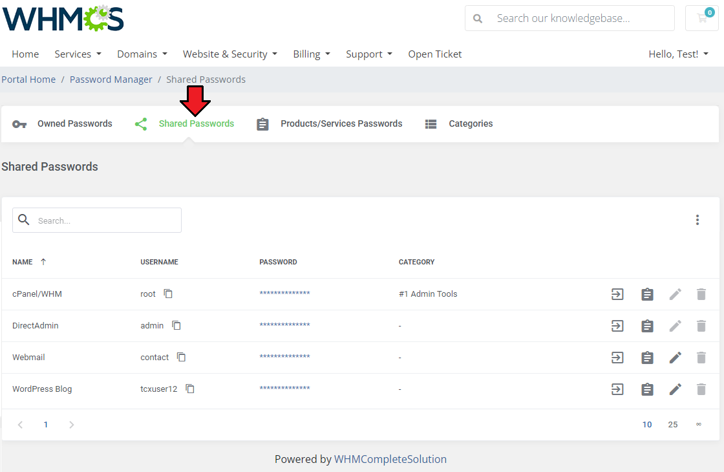The image size is (724, 472).
Task: Copy the contact username for Webmail
Action: 182,357
